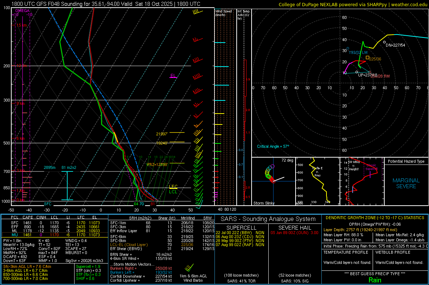Click the cyan SFC label below the skew-T

point(48,204)
